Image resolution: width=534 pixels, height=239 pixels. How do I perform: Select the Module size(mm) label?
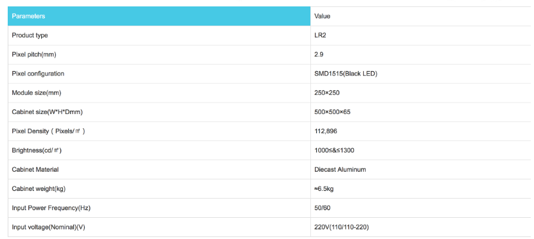pos(37,93)
